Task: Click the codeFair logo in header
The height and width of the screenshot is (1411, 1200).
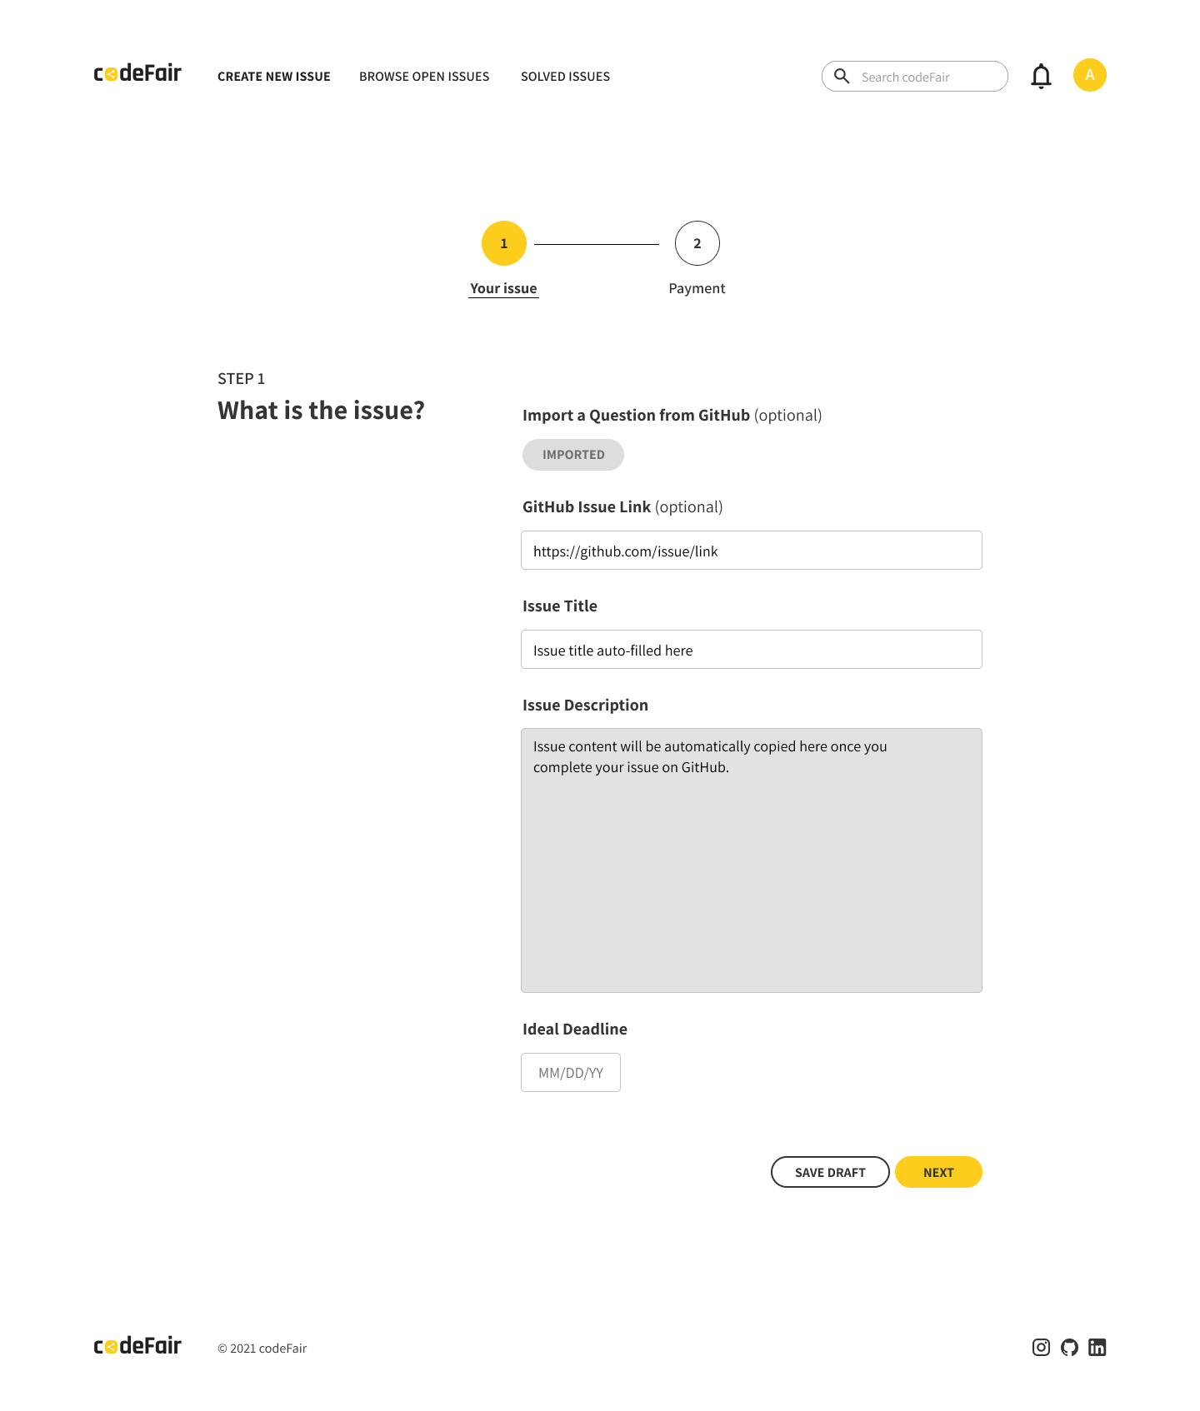Action: (x=137, y=74)
